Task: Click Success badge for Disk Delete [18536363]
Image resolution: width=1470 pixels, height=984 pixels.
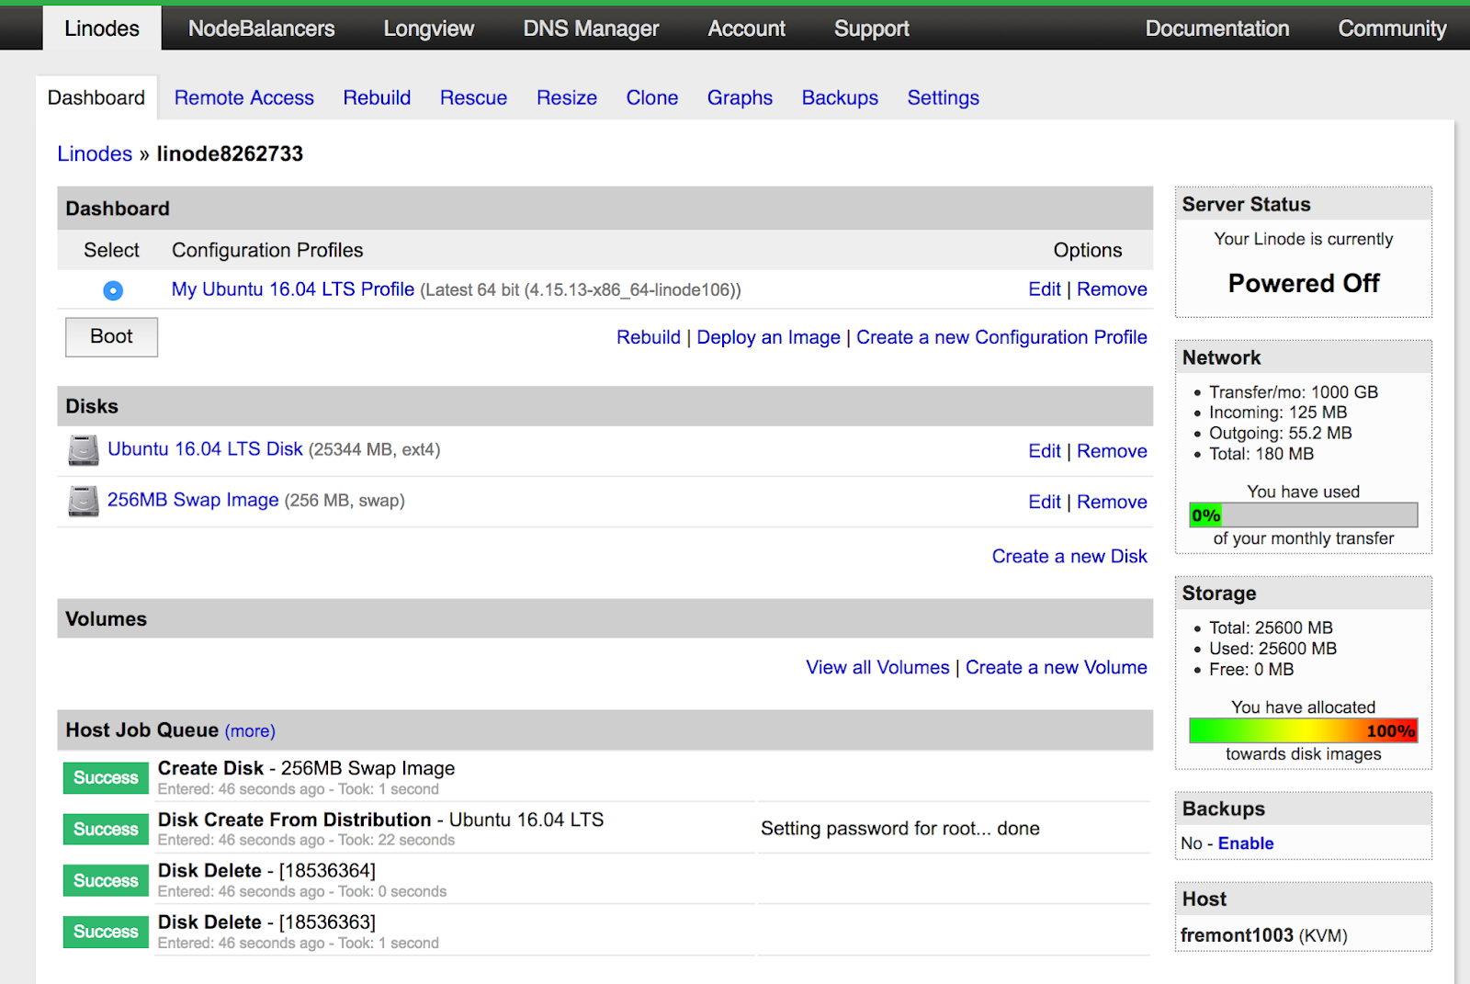Action: click(106, 932)
